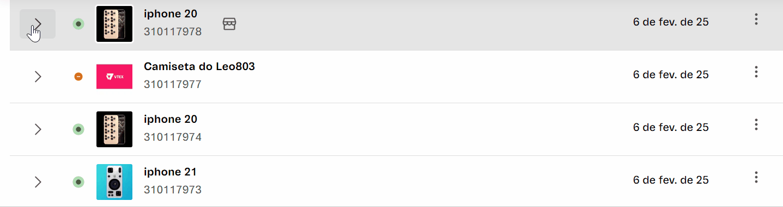Open more options for Camiseta do Leo803

point(756,72)
